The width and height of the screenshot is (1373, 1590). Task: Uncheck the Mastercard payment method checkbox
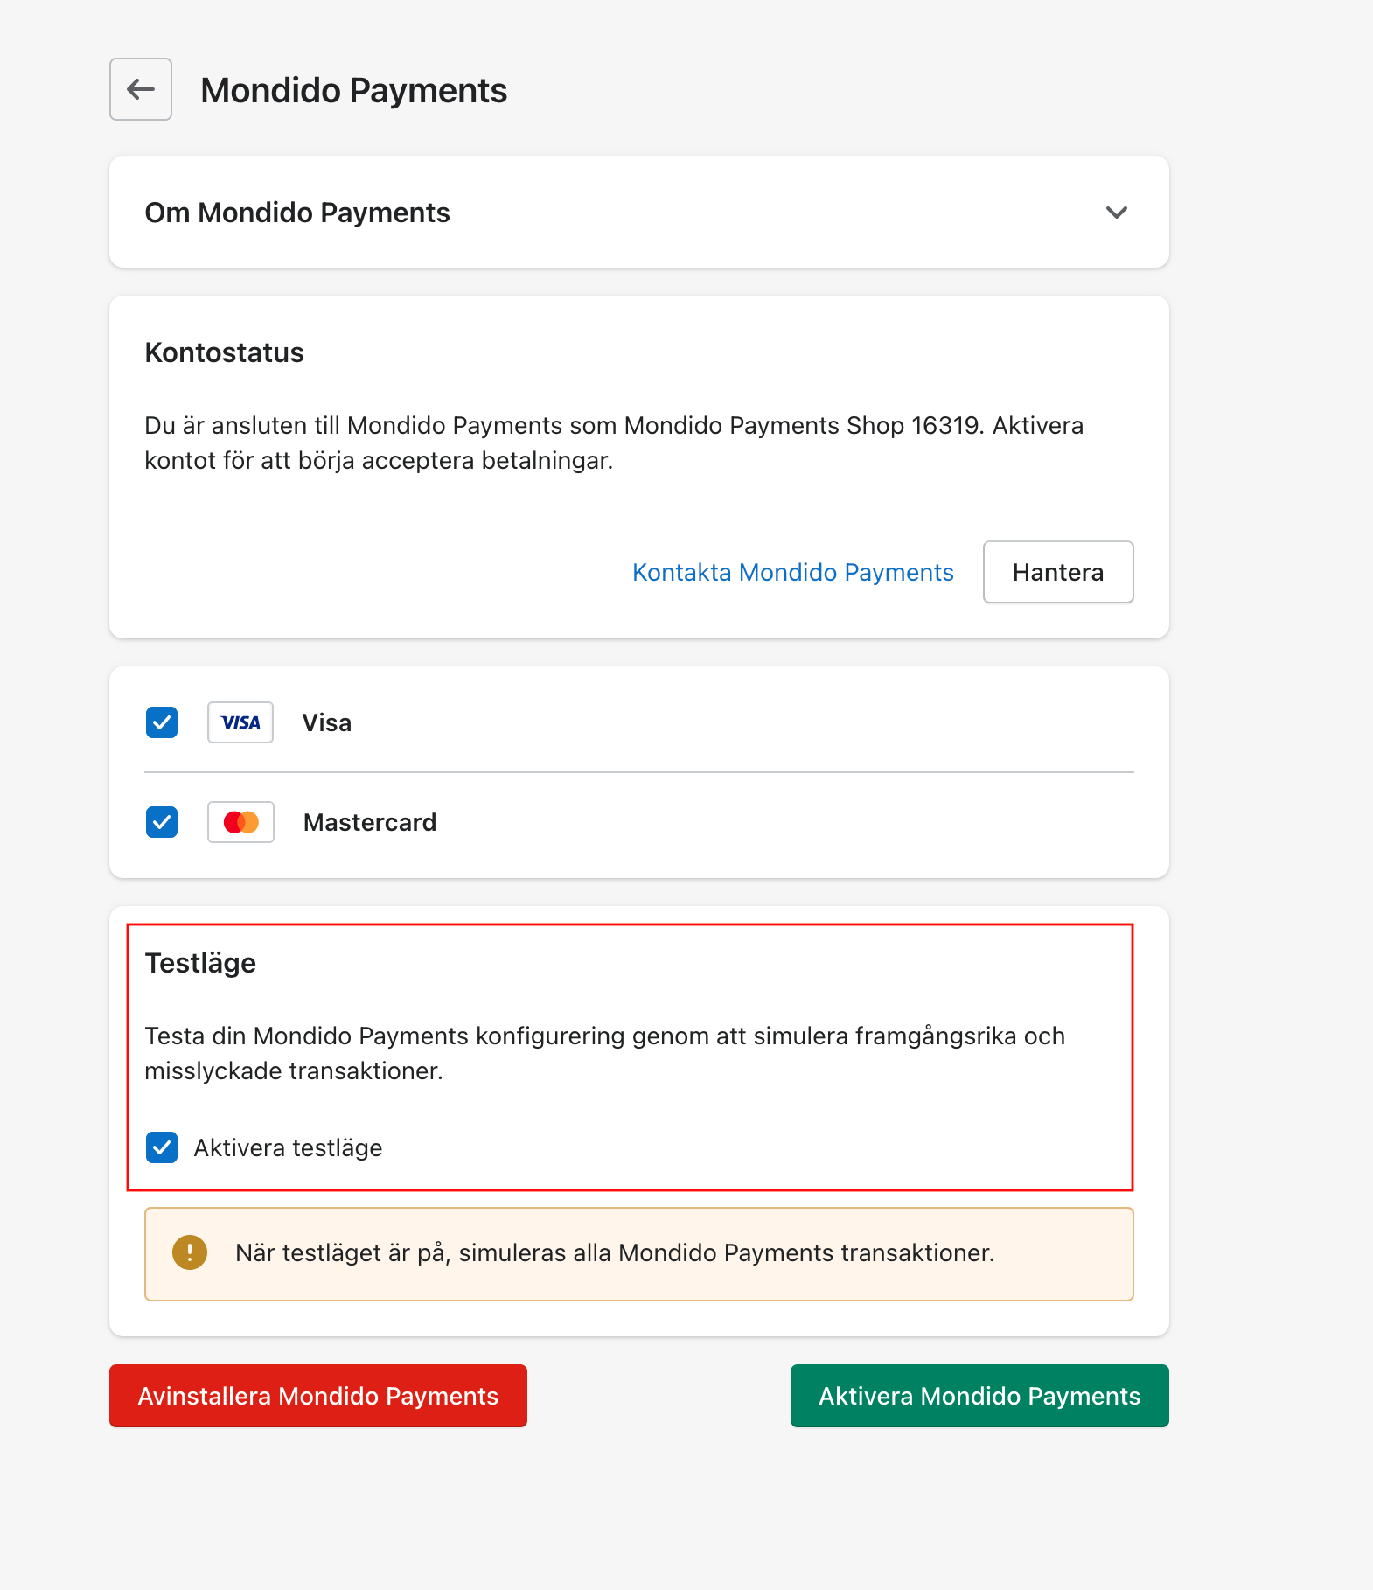pyautogui.click(x=162, y=822)
